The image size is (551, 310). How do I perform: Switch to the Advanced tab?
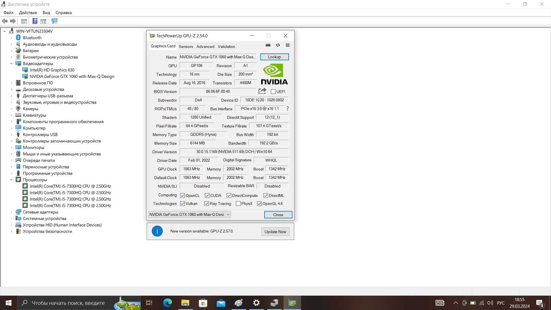click(x=205, y=46)
